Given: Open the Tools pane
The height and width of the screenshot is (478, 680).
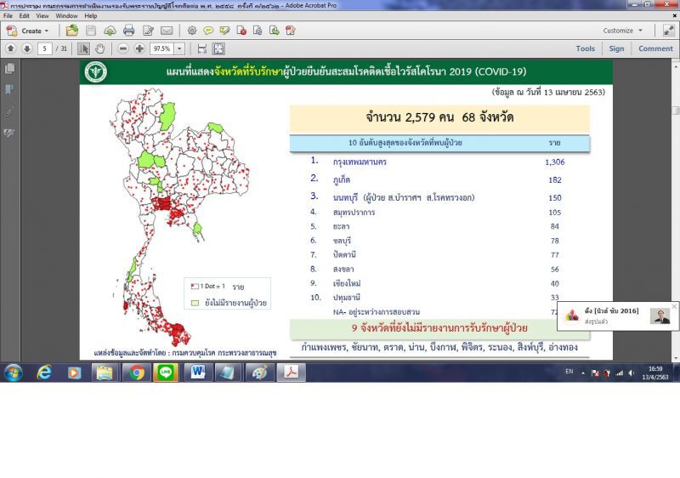Looking at the screenshot, I should pyautogui.click(x=586, y=48).
